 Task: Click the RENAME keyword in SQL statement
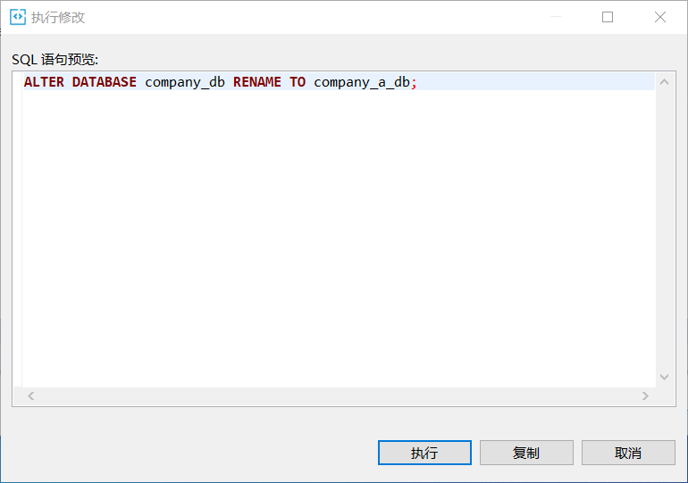[257, 82]
